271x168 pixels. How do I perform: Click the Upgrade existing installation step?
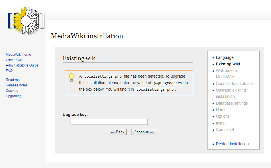[231, 93]
